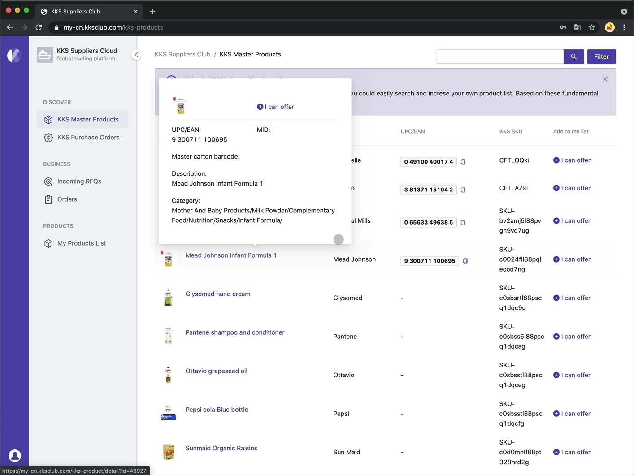634x475 pixels.
Task: Click I can offer for Glysomed row
Action: (x=572, y=298)
